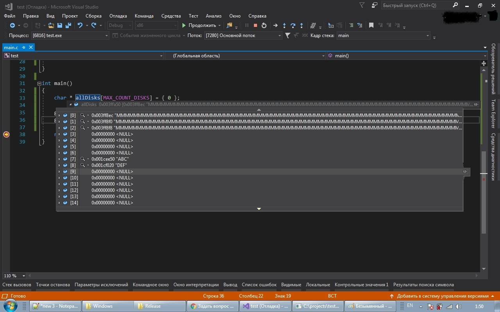The height and width of the screenshot is (312, 500).
Task: Click the Save All icon
Action: click(x=68, y=25)
